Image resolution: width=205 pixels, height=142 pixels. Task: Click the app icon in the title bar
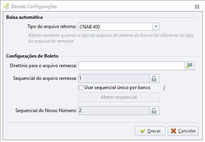pos(6,7)
